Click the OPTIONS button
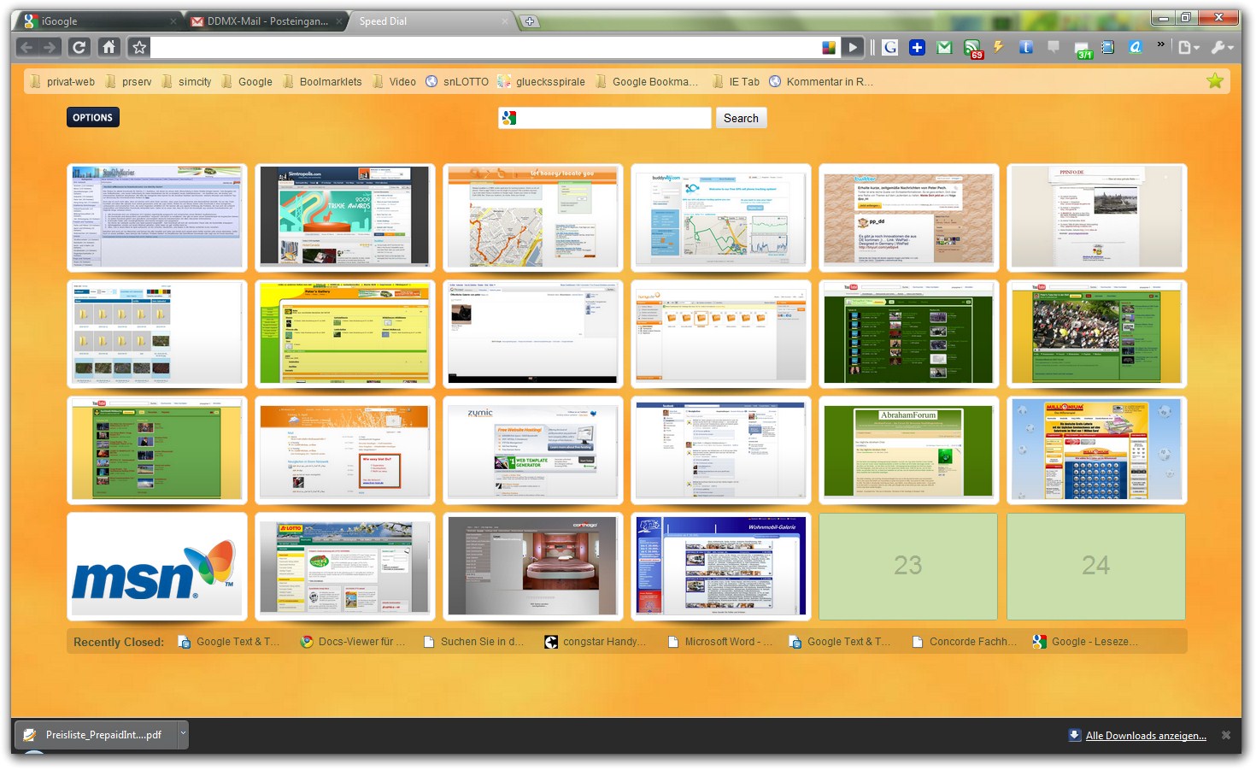The height and width of the screenshot is (770, 1256). (x=92, y=118)
